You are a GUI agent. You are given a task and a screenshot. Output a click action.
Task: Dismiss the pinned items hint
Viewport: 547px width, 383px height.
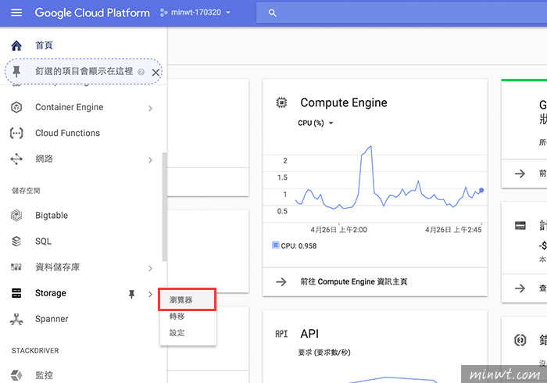[156, 72]
